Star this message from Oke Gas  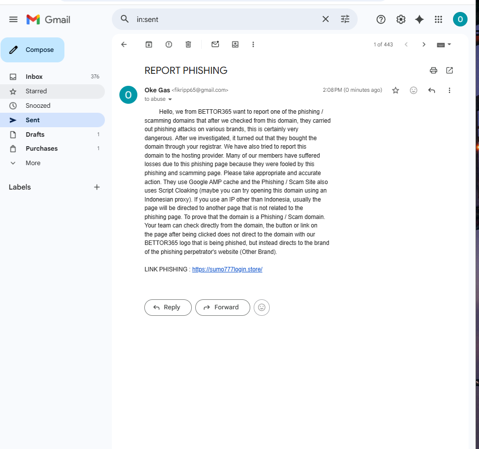pos(395,90)
